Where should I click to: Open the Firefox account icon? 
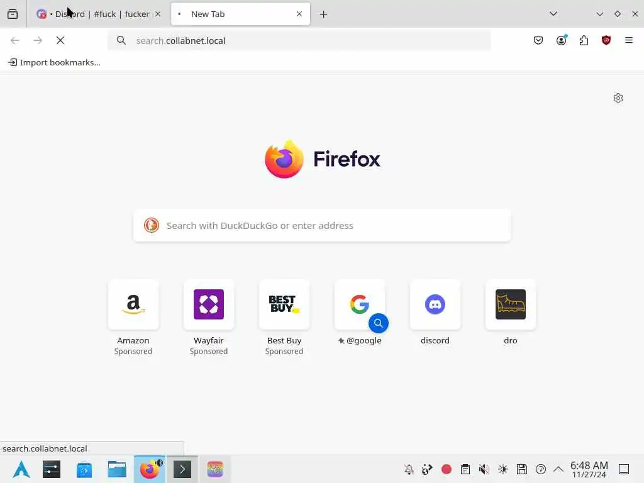click(x=562, y=40)
